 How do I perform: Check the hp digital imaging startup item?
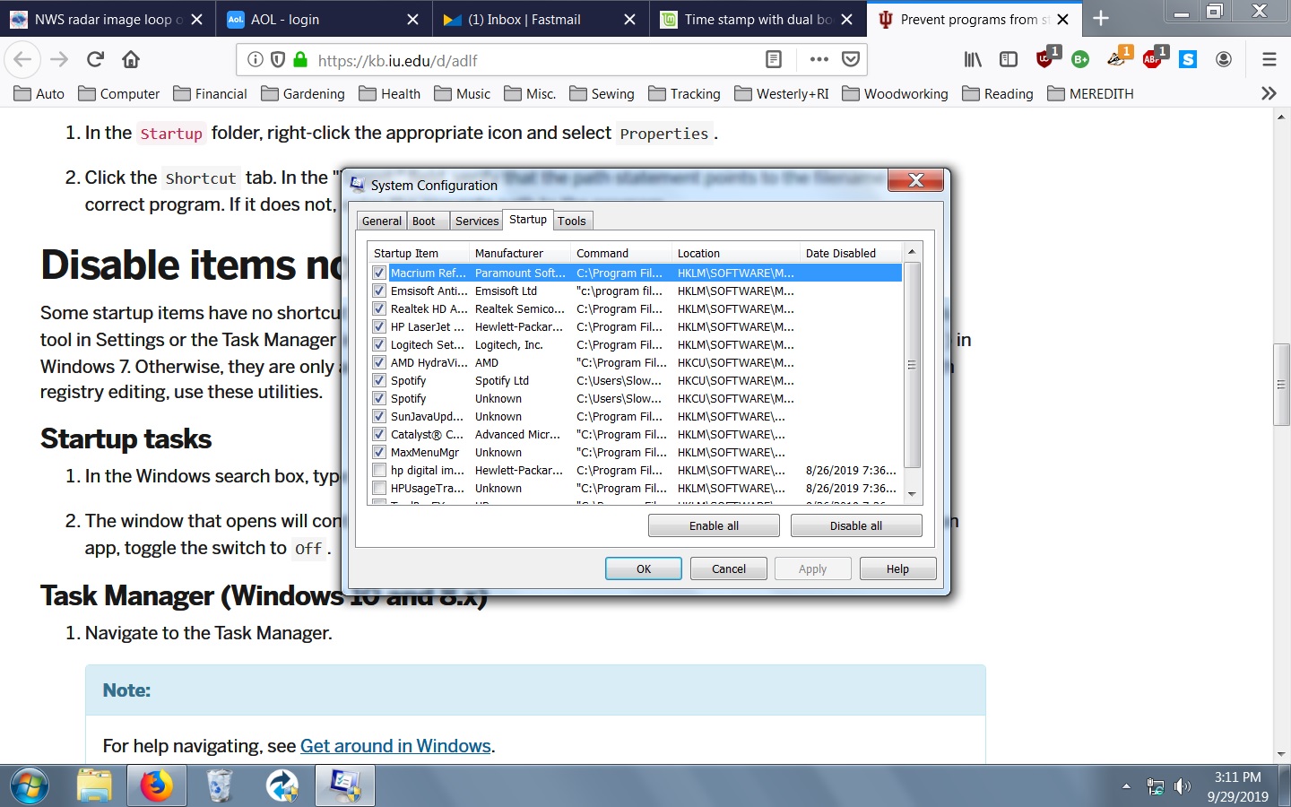coord(379,470)
